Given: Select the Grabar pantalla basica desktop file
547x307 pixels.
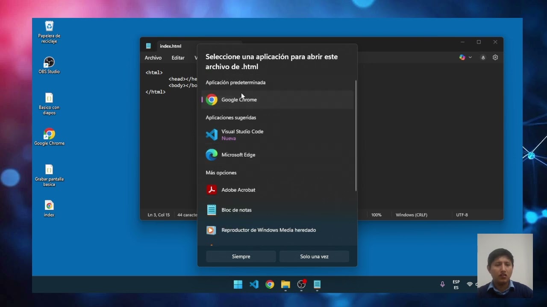Looking at the screenshot, I should click(49, 175).
